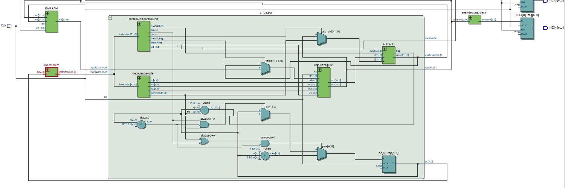Click the ALUop[3..0] port on controlUnit
Viewport: 565px width, 188px height.
click(157, 26)
